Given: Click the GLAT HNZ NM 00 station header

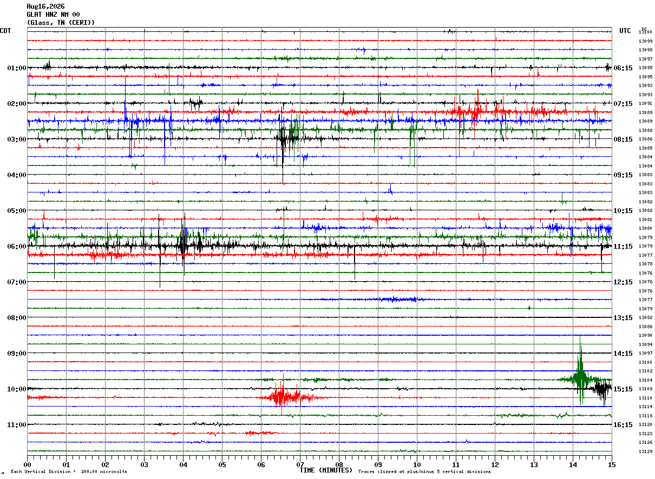Looking at the screenshot, I should pyautogui.click(x=53, y=15).
